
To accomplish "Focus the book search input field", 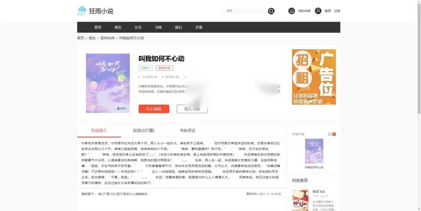I will point(244,11).
